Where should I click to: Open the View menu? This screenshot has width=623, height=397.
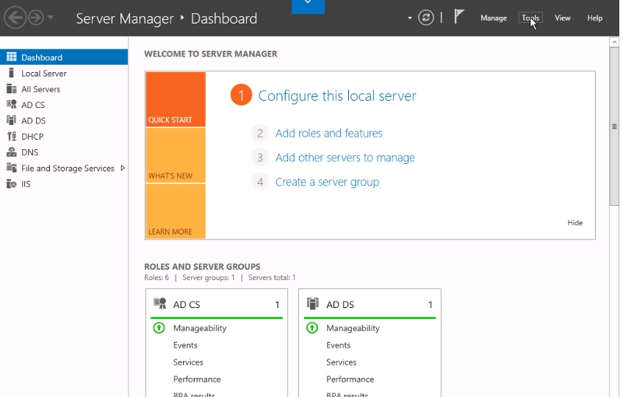pyautogui.click(x=563, y=18)
